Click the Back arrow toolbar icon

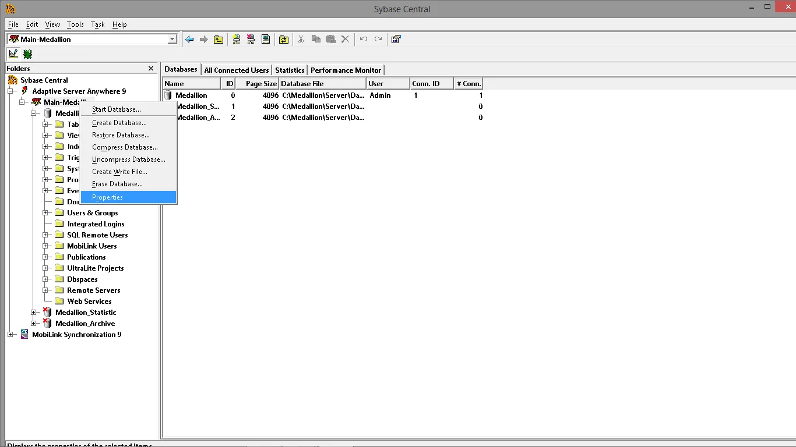tap(189, 40)
